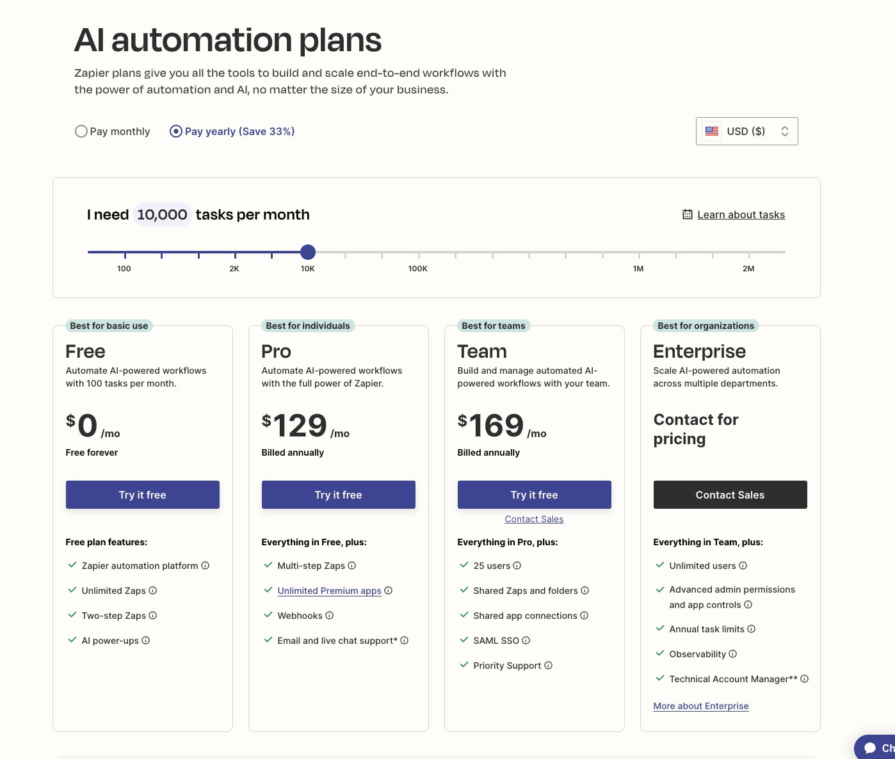Screen dimensions: 895x759
Task: Click the Best for individuals badge
Action: [308, 326]
